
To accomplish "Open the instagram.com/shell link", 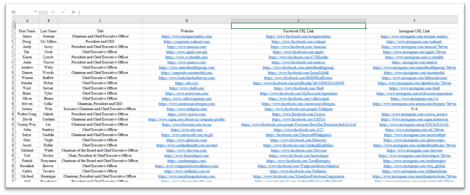I will [x=414, y=88].
